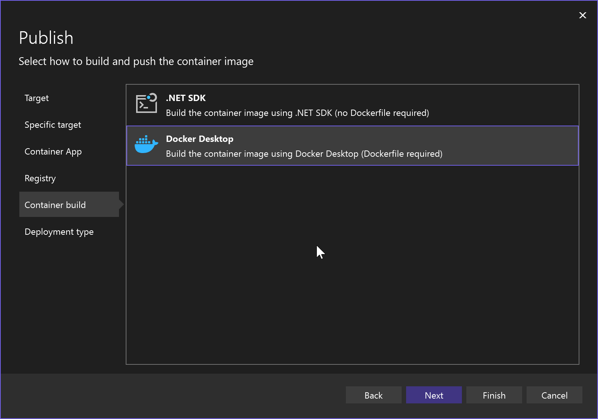Click the Next button
The image size is (598, 419).
pyautogui.click(x=434, y=395)
